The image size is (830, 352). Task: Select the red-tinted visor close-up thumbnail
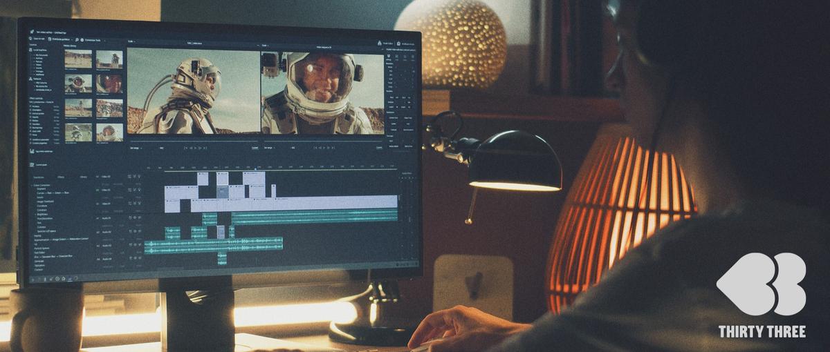point(109,84)
